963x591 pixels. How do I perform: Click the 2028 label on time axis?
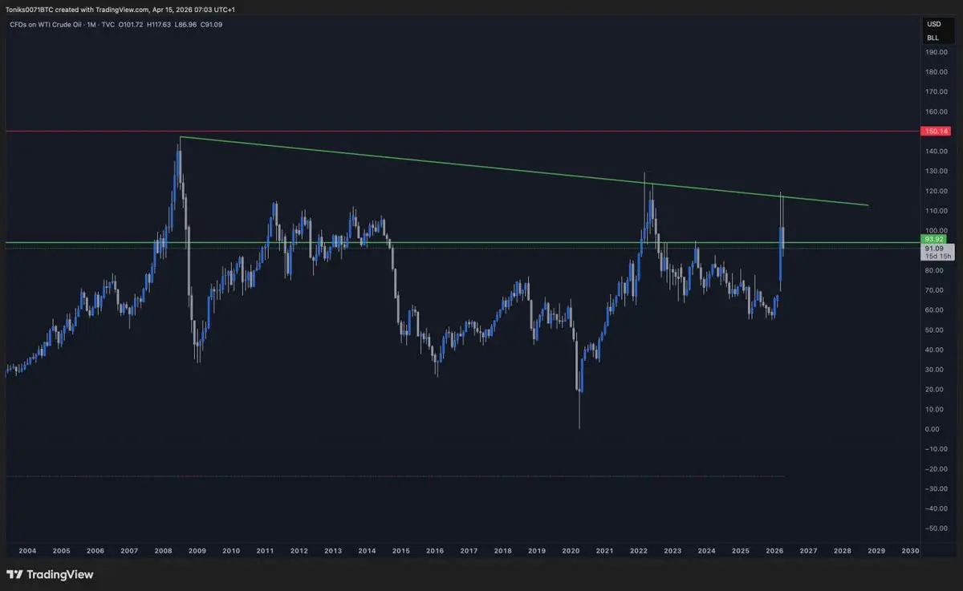tap(843, 551)
